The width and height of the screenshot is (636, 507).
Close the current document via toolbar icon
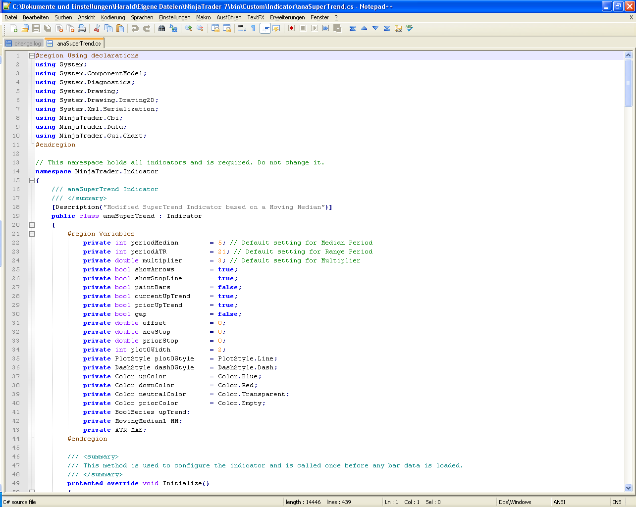click(x=59, y=28)
